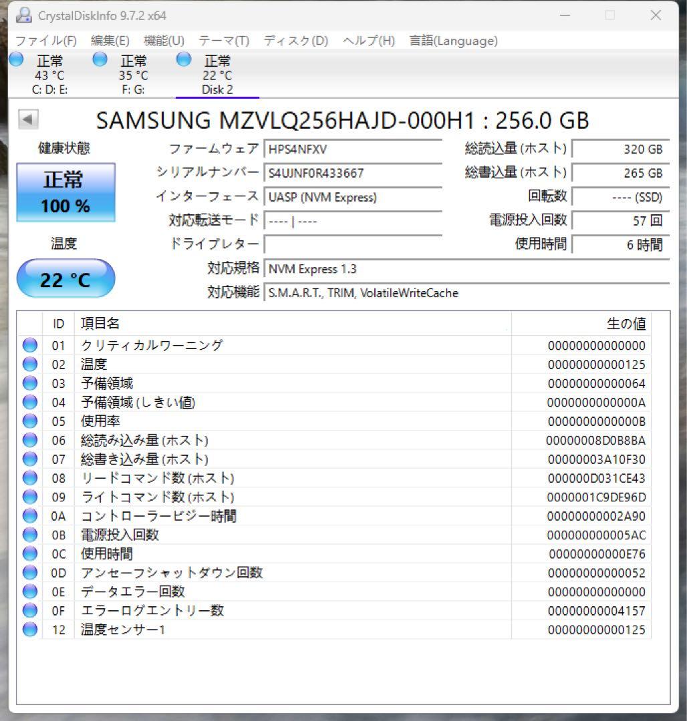
Task: Click the blue LED next to データエラー回数
Action: coord(29,591)
